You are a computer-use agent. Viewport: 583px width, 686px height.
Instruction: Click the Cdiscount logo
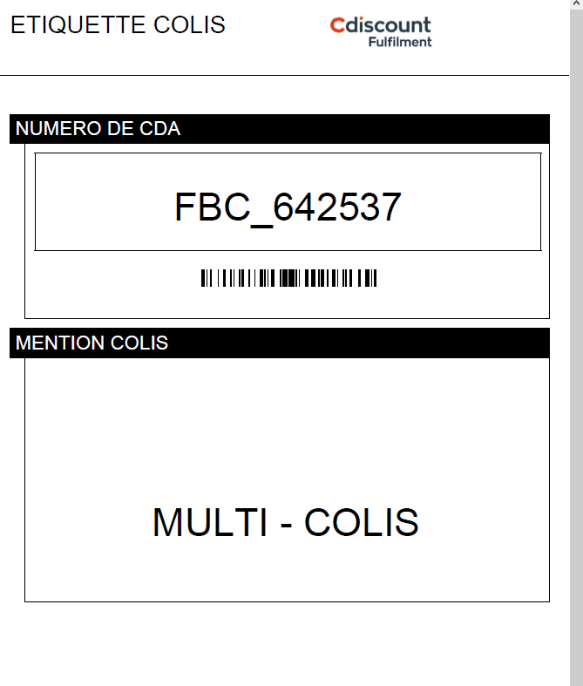[381, 31]
